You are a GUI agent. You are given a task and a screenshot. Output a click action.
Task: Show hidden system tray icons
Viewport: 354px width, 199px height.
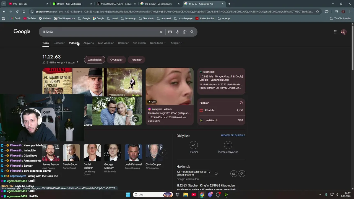click(x=320, y=195)
